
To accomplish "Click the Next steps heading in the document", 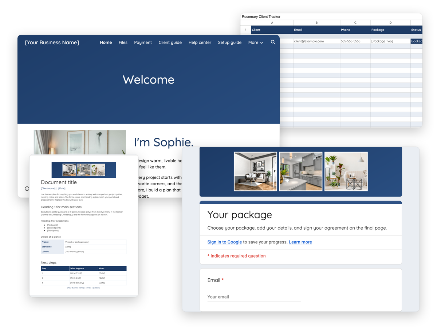I will point(48,262).
